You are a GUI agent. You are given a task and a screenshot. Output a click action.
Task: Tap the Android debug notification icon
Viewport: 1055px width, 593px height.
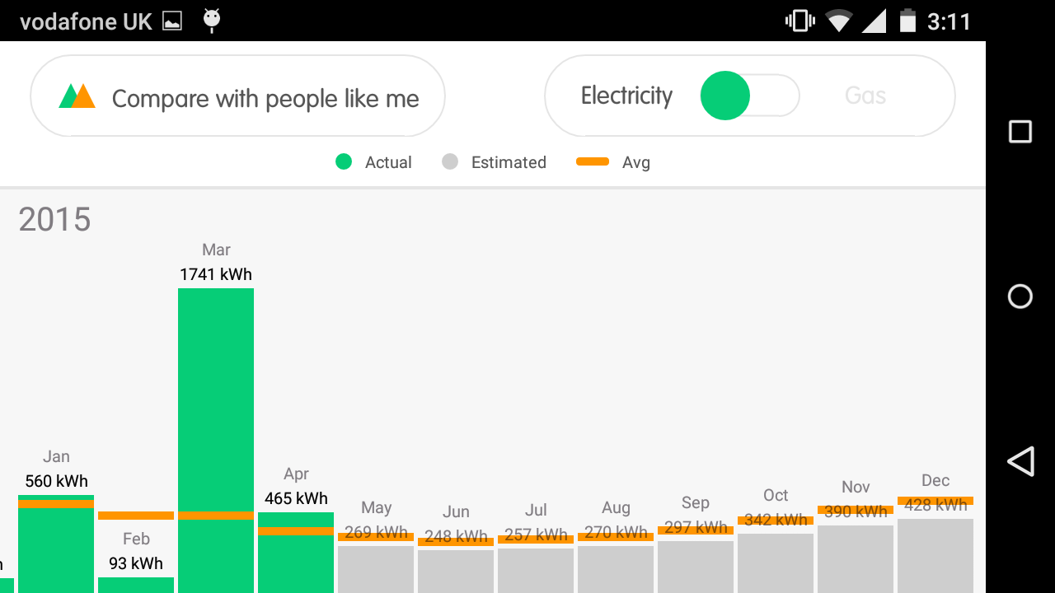[212, 21]
